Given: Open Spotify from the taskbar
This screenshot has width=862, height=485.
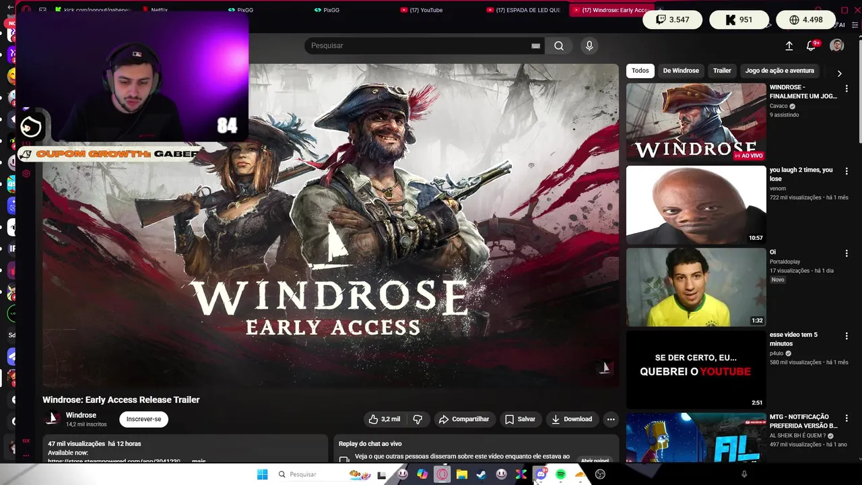Looking at the screenshot, I should [x=560, y=474].
